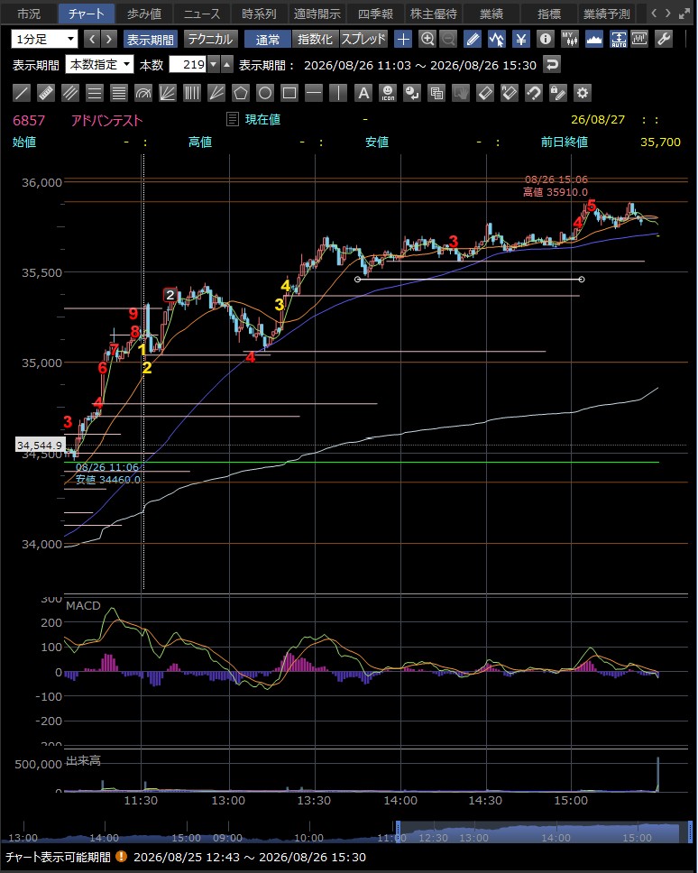Zoom out on the chart
The height and width of the screenshot is (873, 698).
click(x=448, y=39)
